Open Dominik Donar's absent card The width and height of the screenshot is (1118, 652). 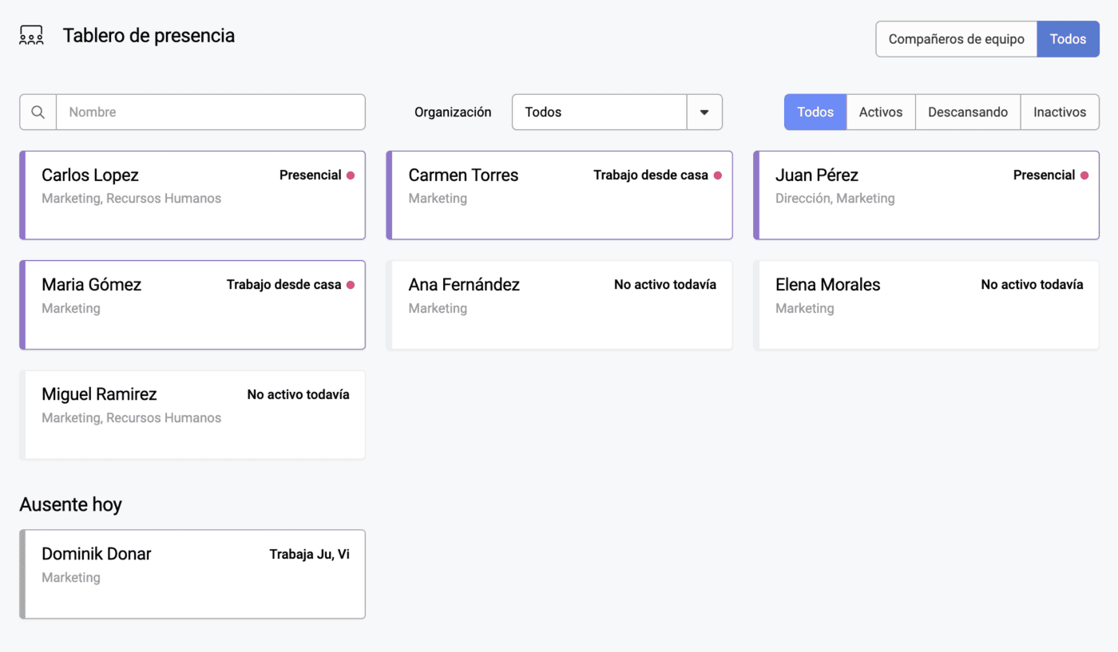[x=192, y=574]
